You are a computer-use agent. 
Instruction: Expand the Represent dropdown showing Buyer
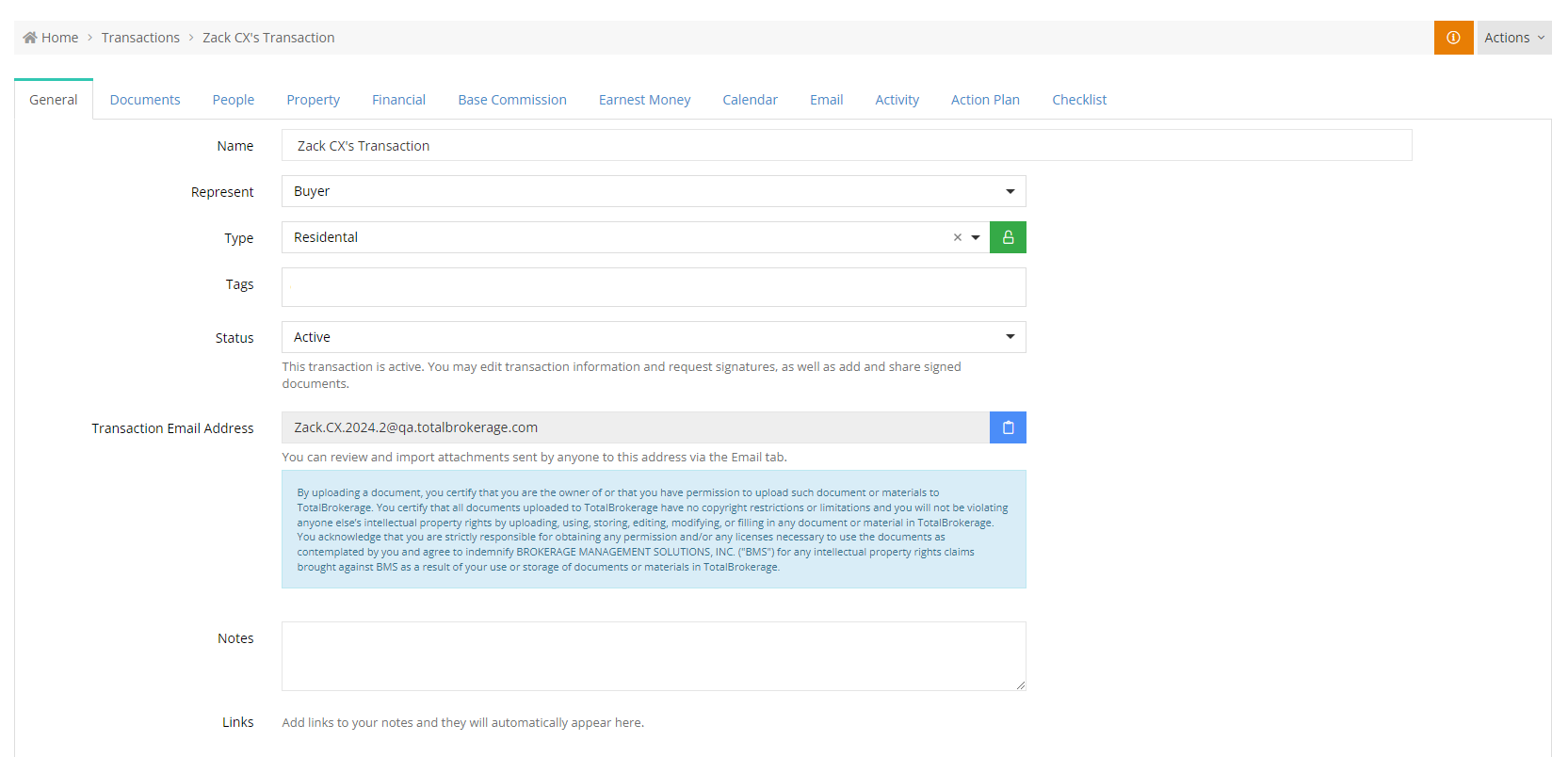pos(654,191)
